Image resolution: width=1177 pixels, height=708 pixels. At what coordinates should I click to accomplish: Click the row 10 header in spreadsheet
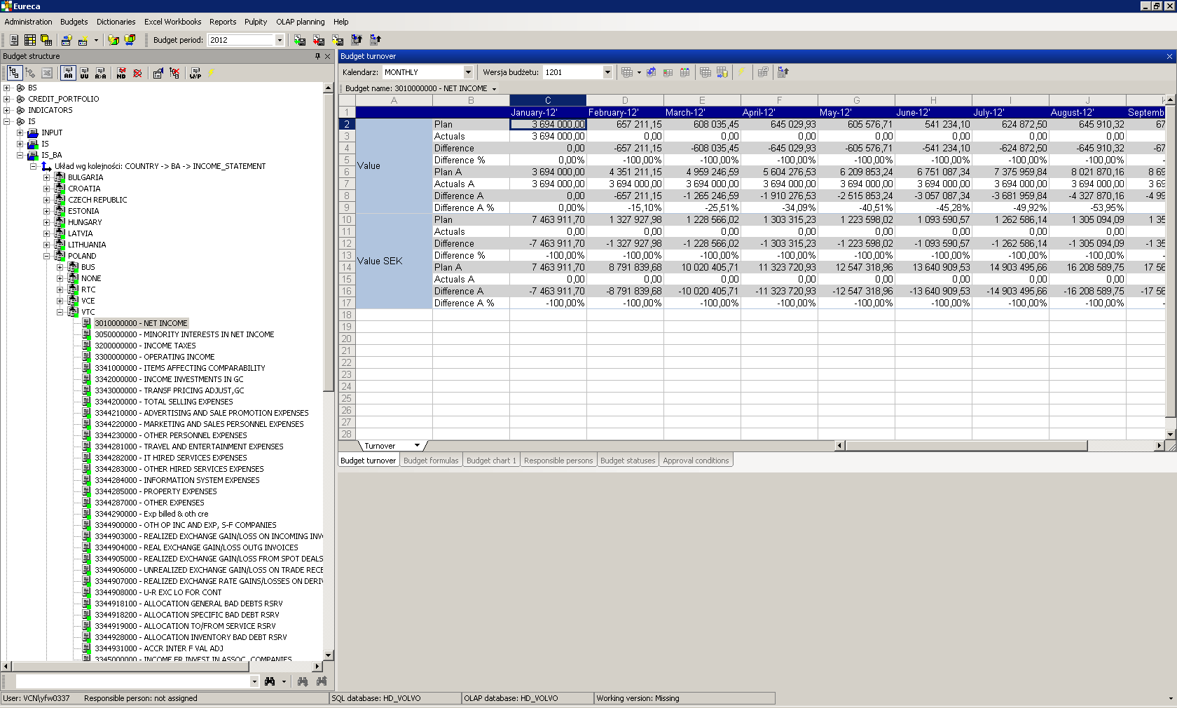[x=347, y=219]
